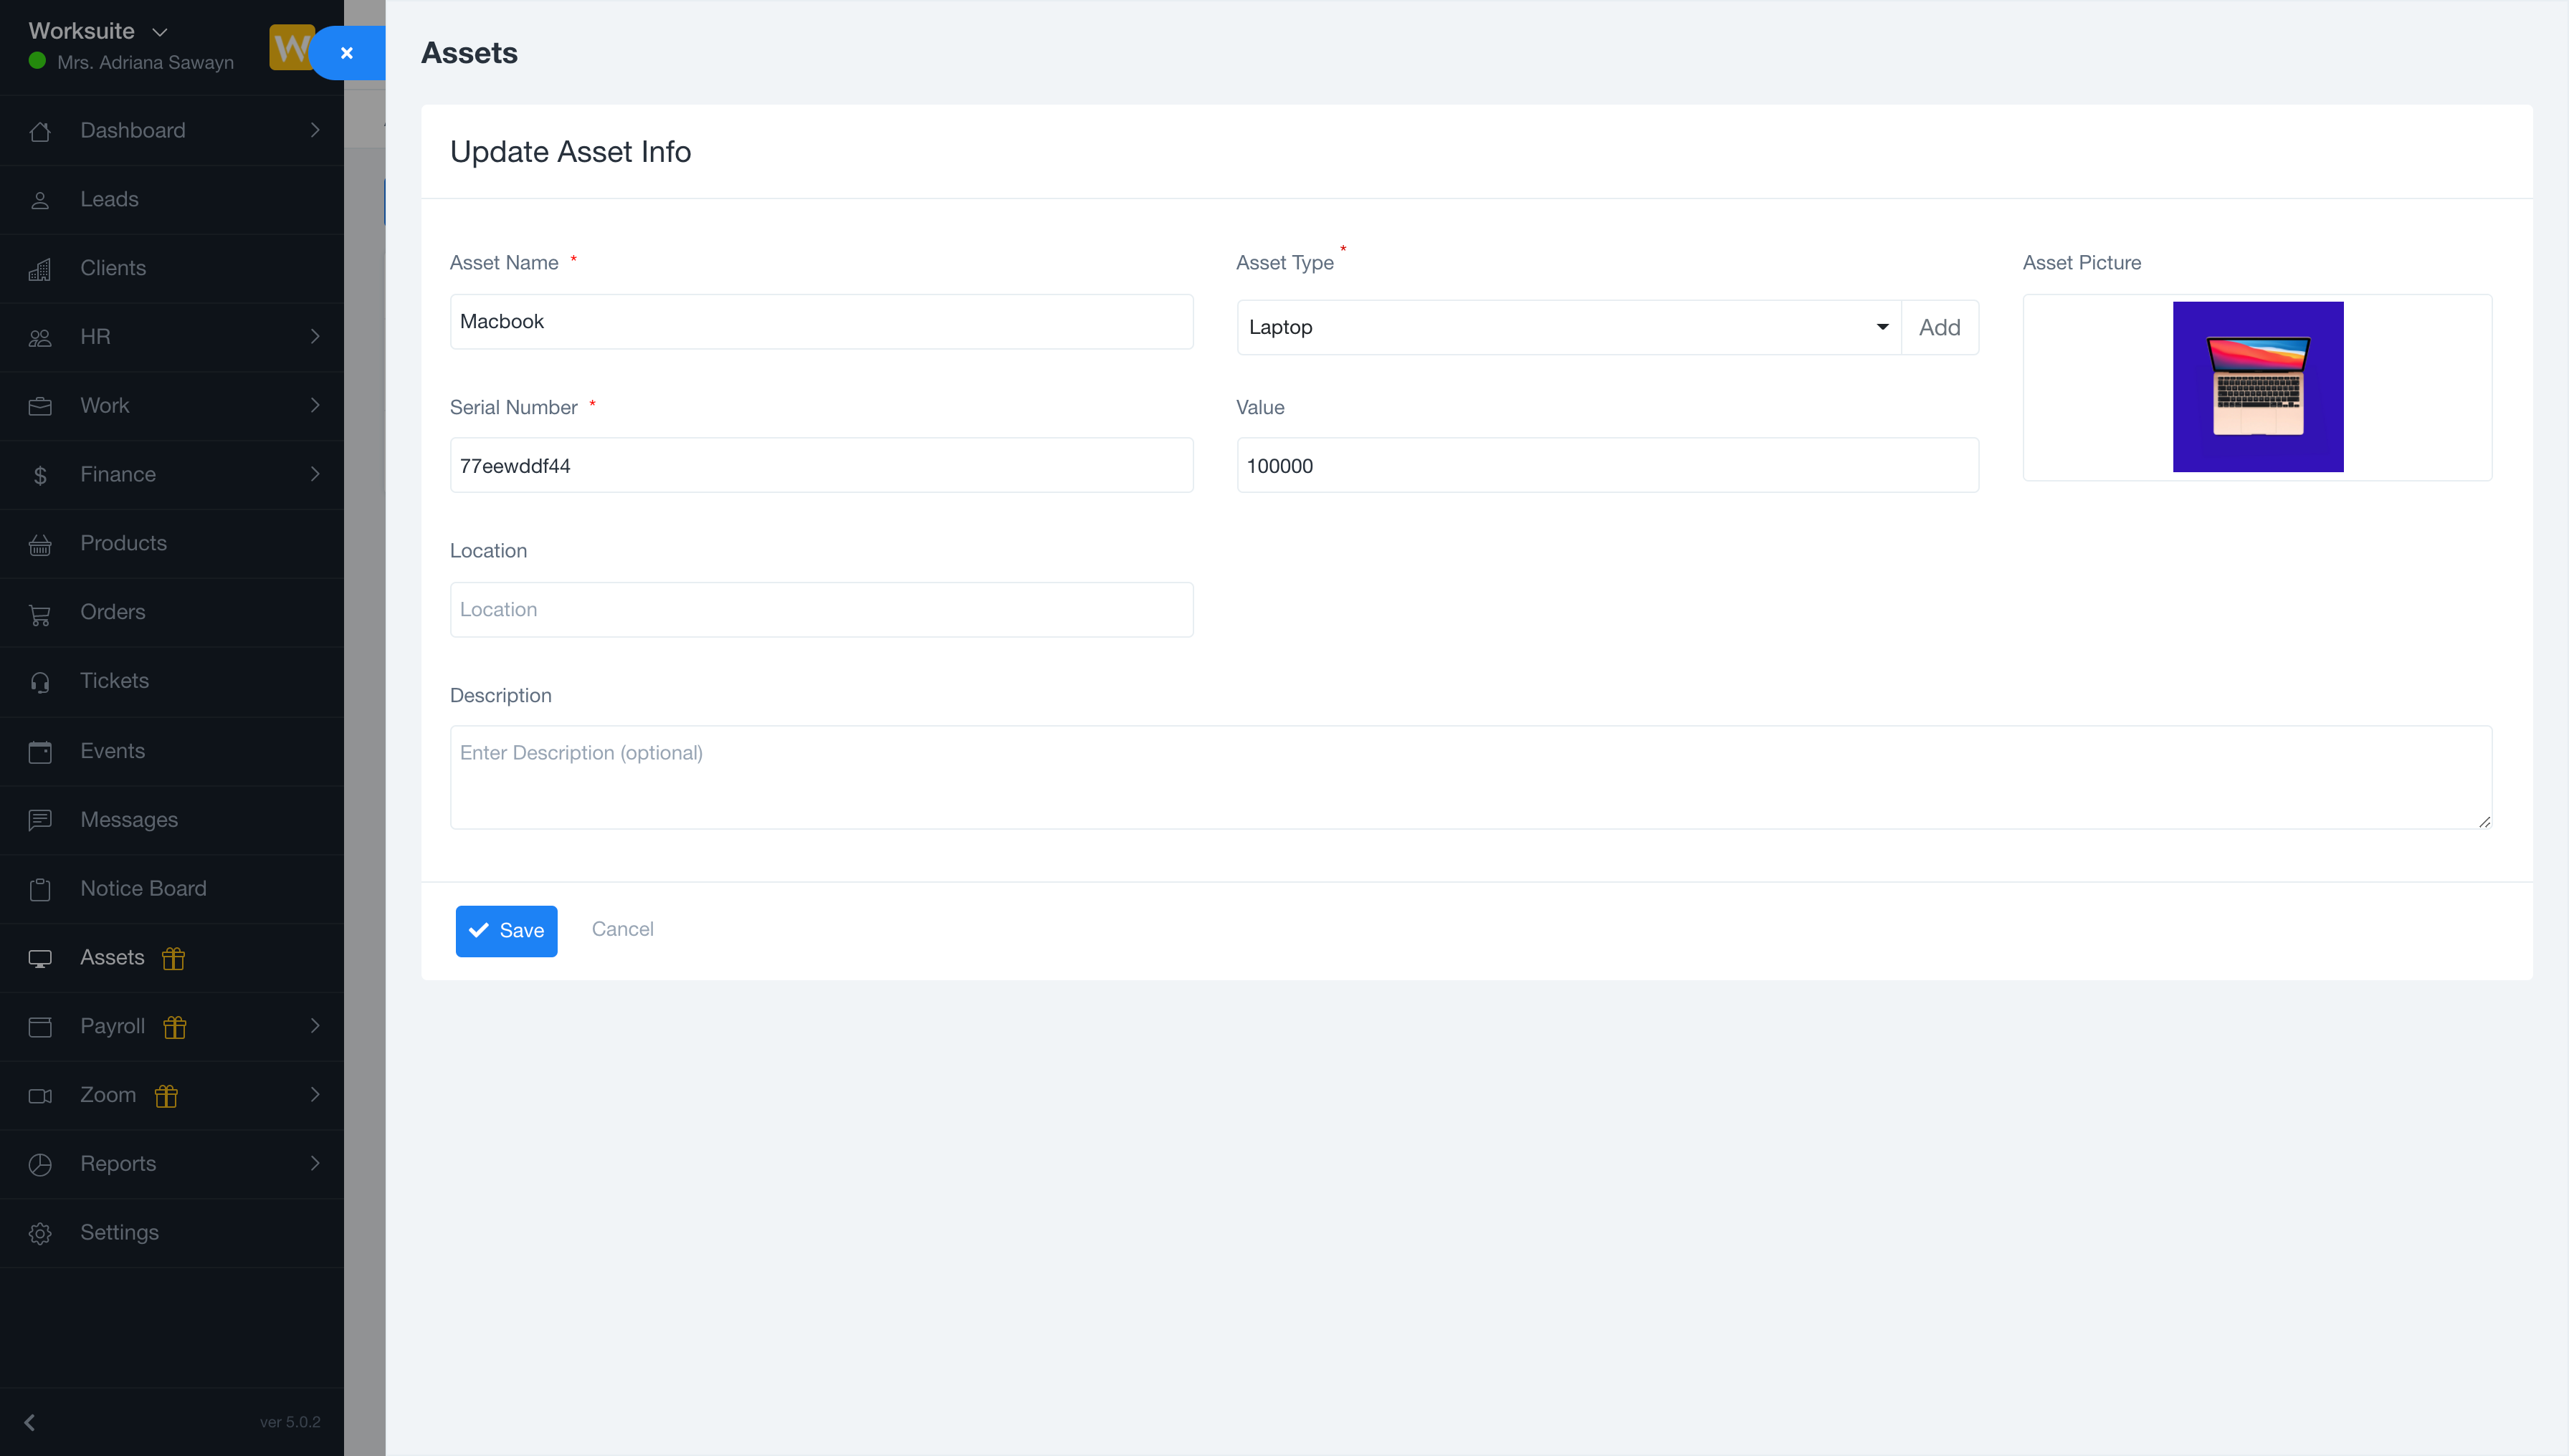Click Cancel link
Screen dimensions: 2569x1456
(x=622, y=929)
